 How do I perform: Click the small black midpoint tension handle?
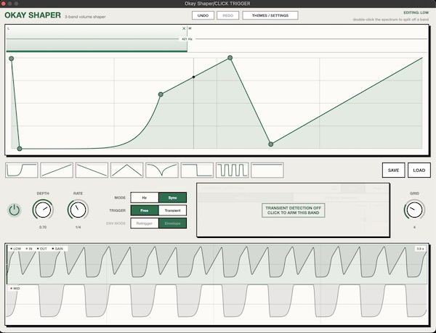click(x=194, y=77)
